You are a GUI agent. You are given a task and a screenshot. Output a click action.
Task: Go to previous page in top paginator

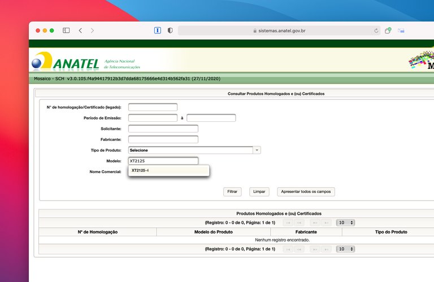click(x=299, y=223)
